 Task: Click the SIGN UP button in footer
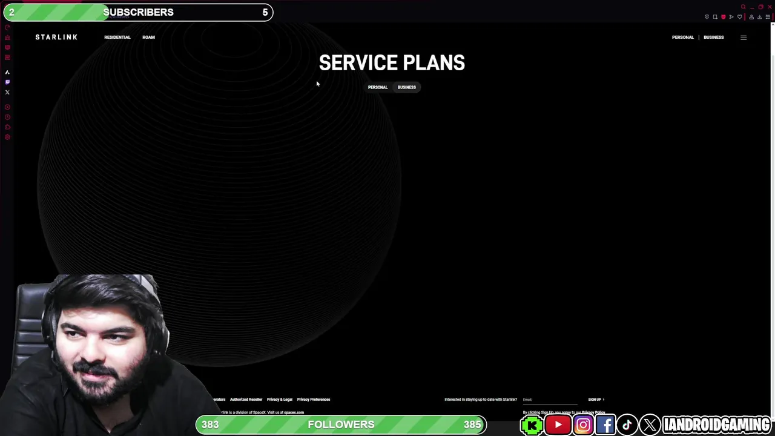click(x=596, y=400)
